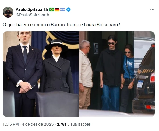Visit the @PauloSpitzbarth handle link
The image size is (159, 131).
pos(32,15)
